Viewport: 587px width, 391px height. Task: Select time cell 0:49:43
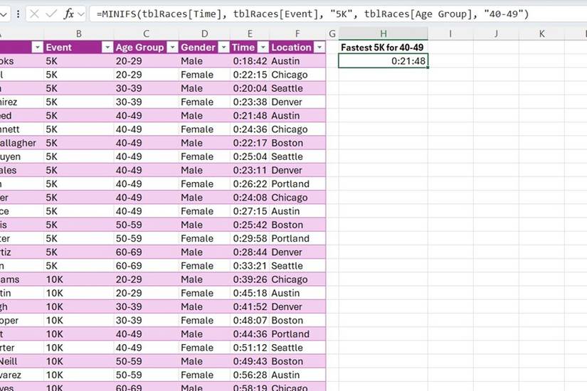(250, 361)
